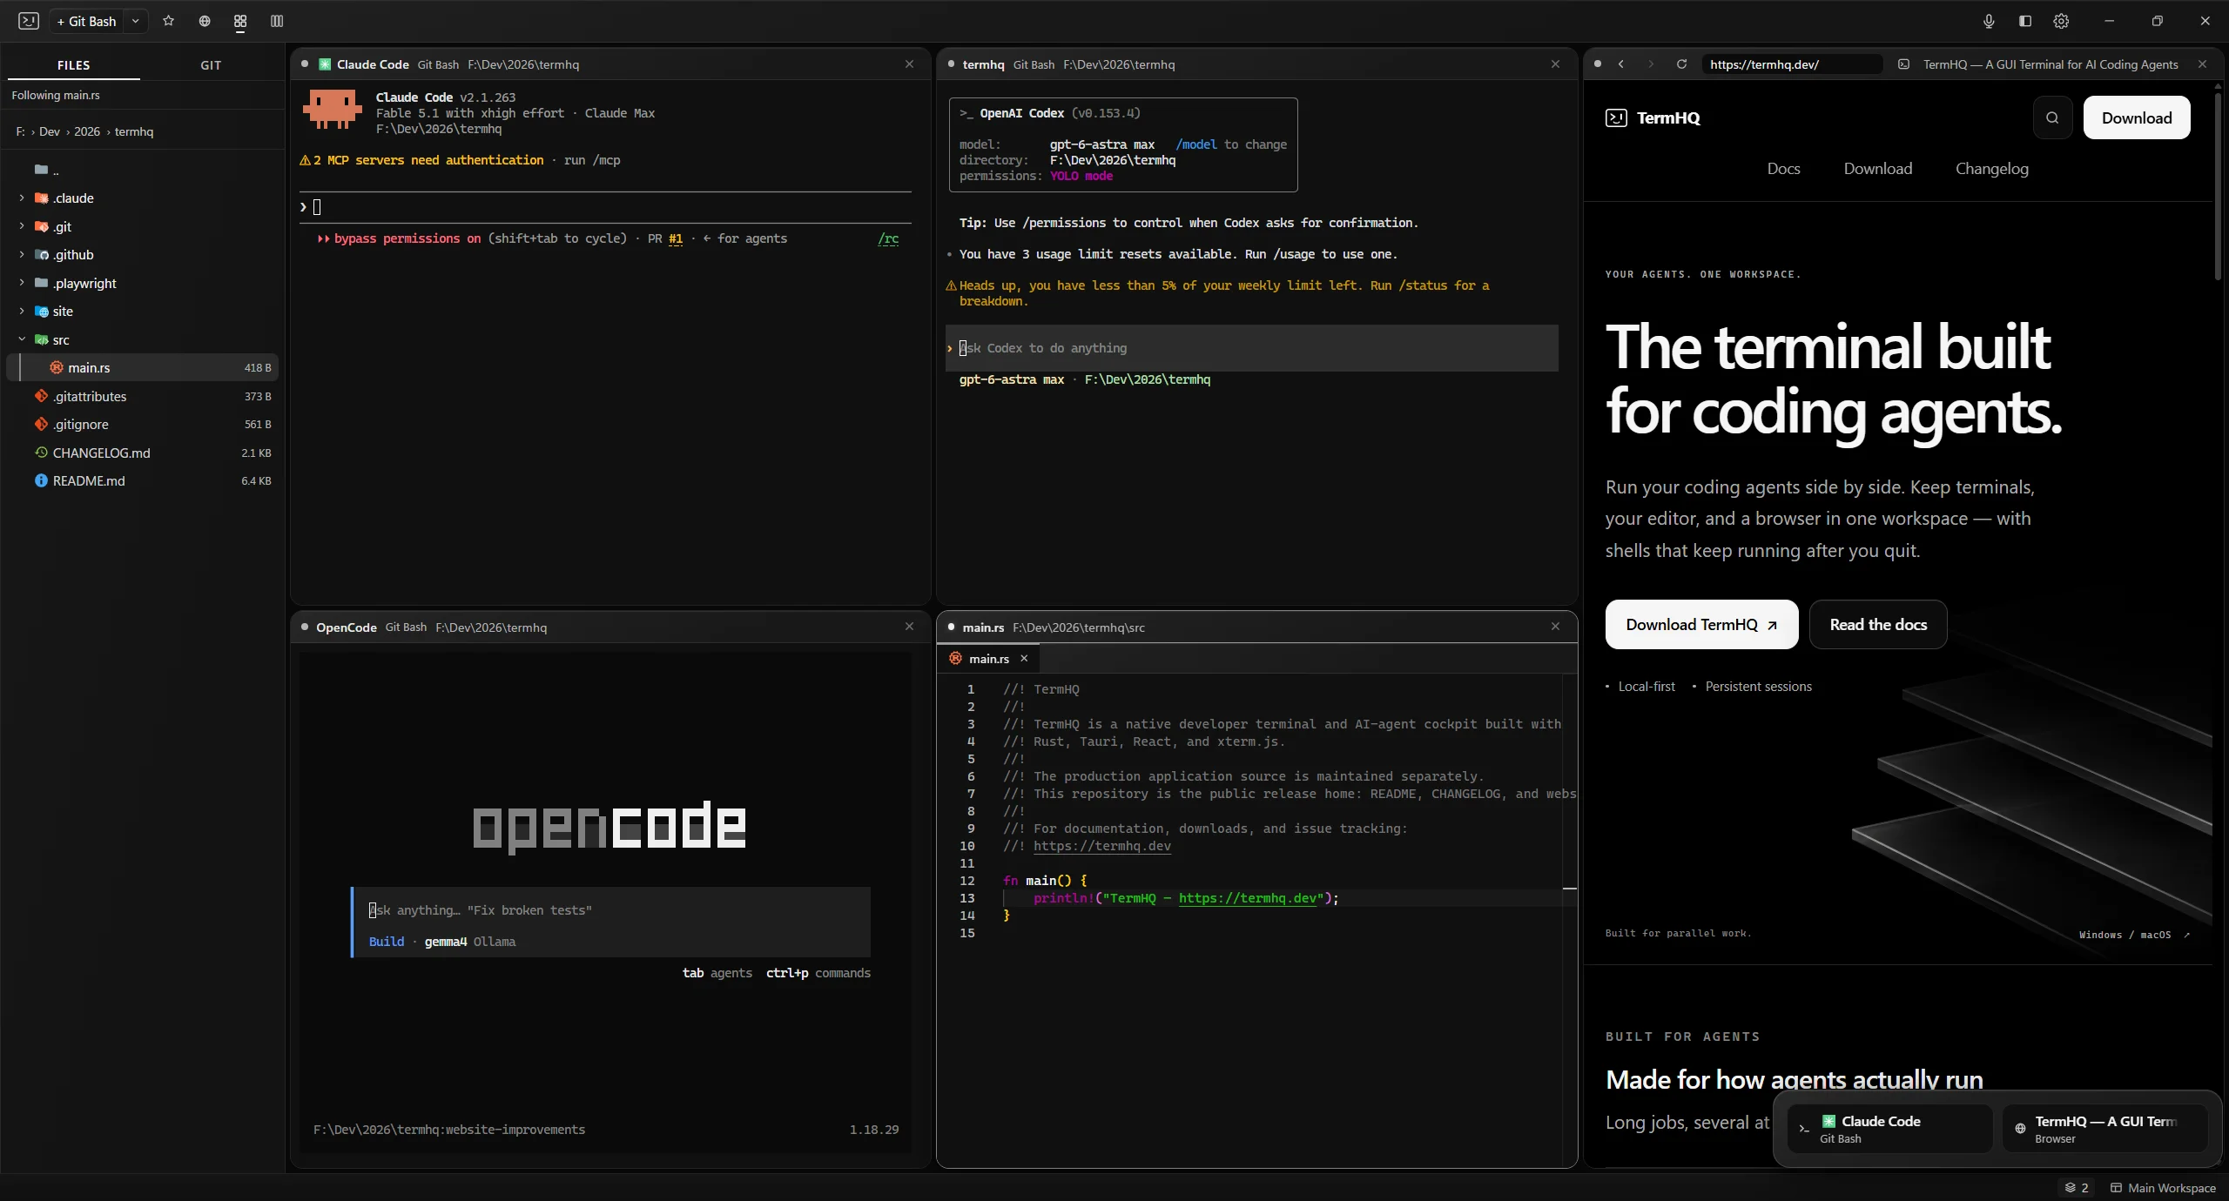
Task: Go forward in the browser pane
Action: pos(1651,64)
